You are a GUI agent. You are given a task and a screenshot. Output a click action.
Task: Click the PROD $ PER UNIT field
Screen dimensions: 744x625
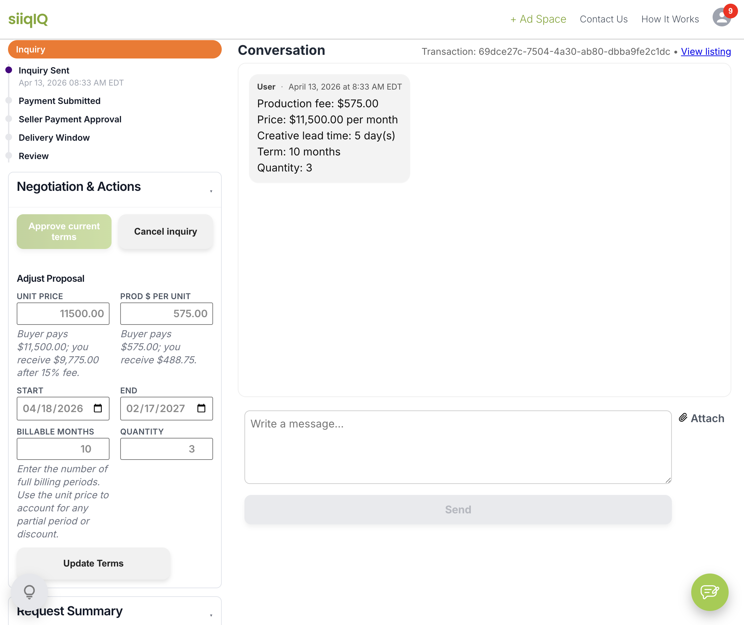[x=167, y=314]
